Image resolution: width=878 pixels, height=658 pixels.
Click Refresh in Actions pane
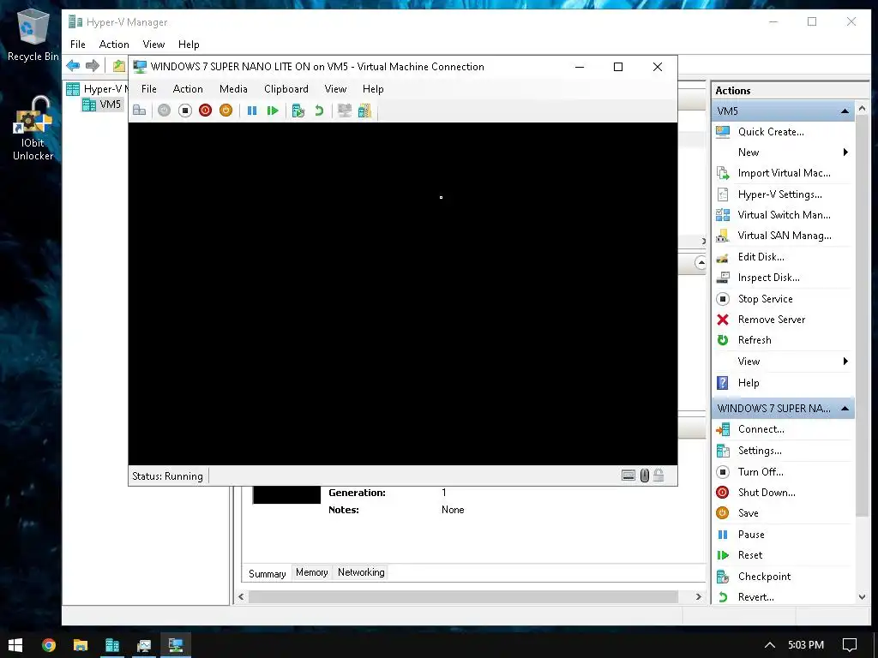pos(755,340)
